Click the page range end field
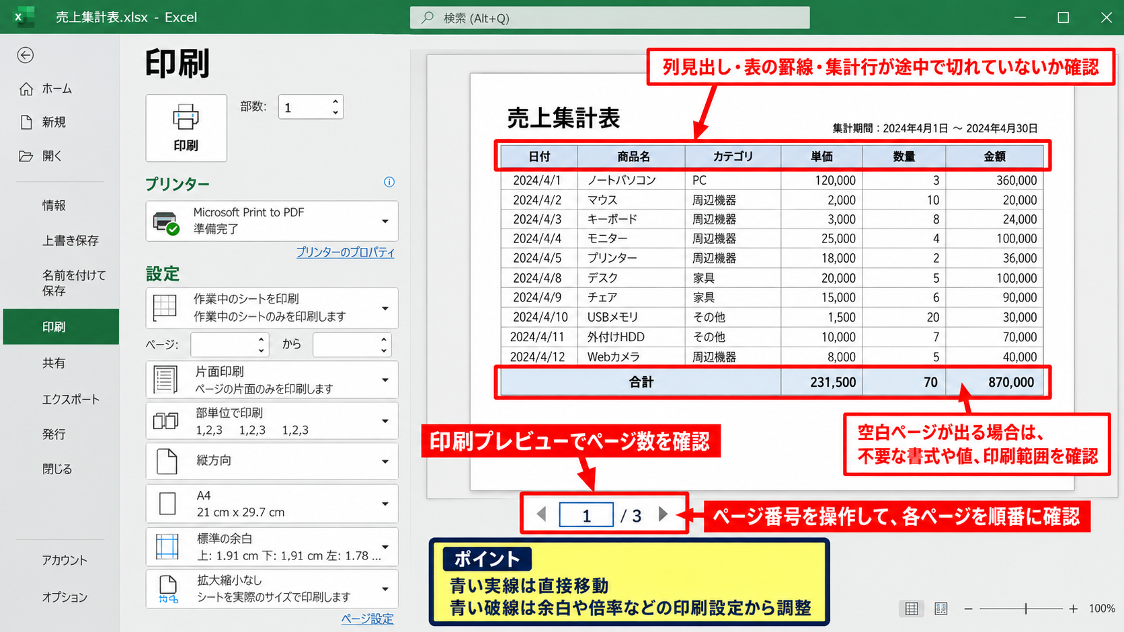1124x632 pixels. [352, 345]
